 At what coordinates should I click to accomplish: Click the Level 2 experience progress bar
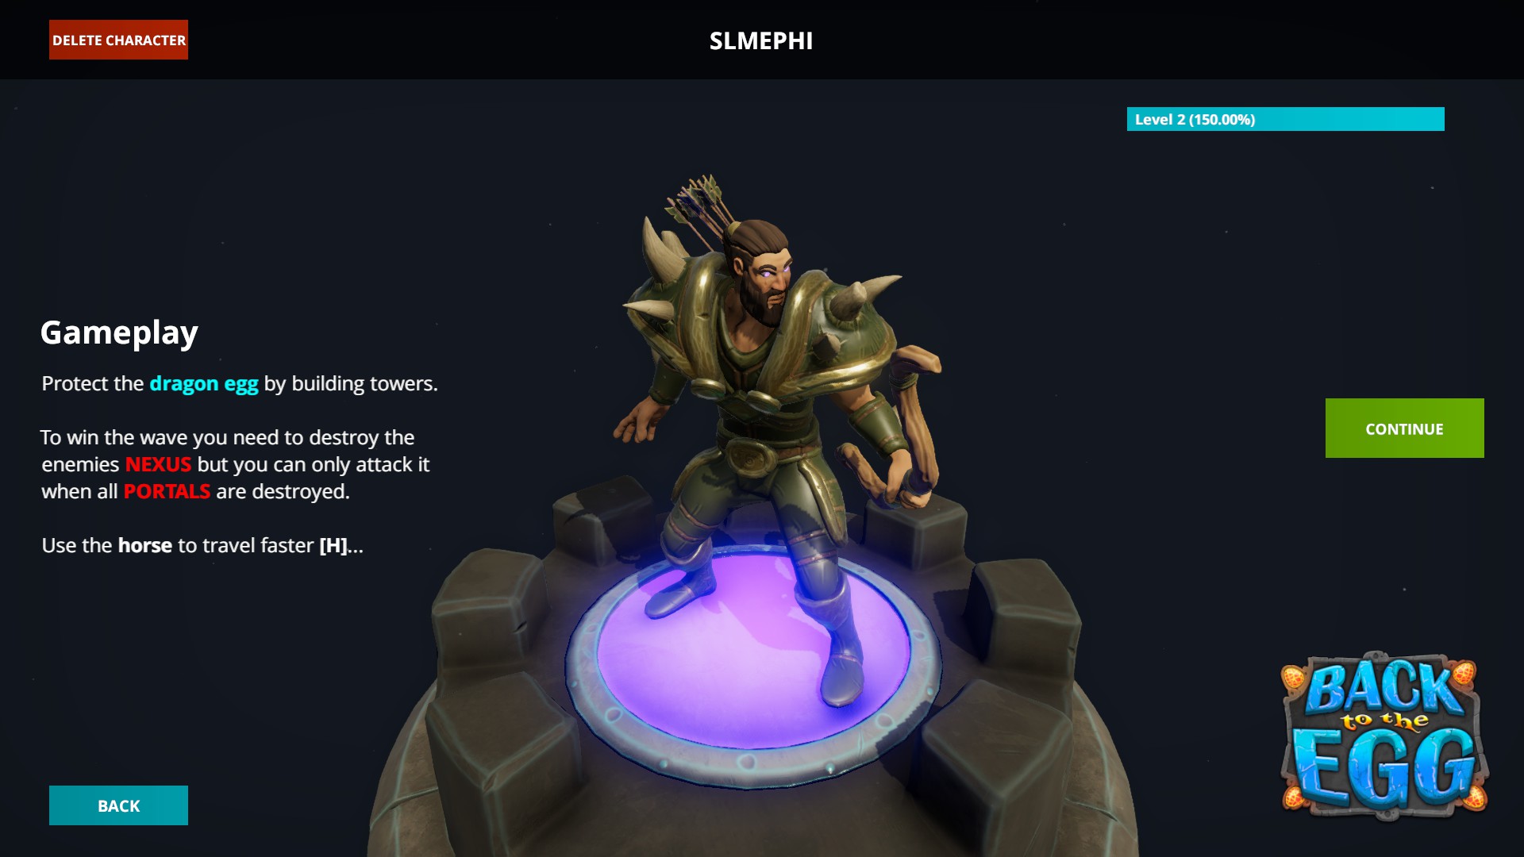tap(1285, 119)
